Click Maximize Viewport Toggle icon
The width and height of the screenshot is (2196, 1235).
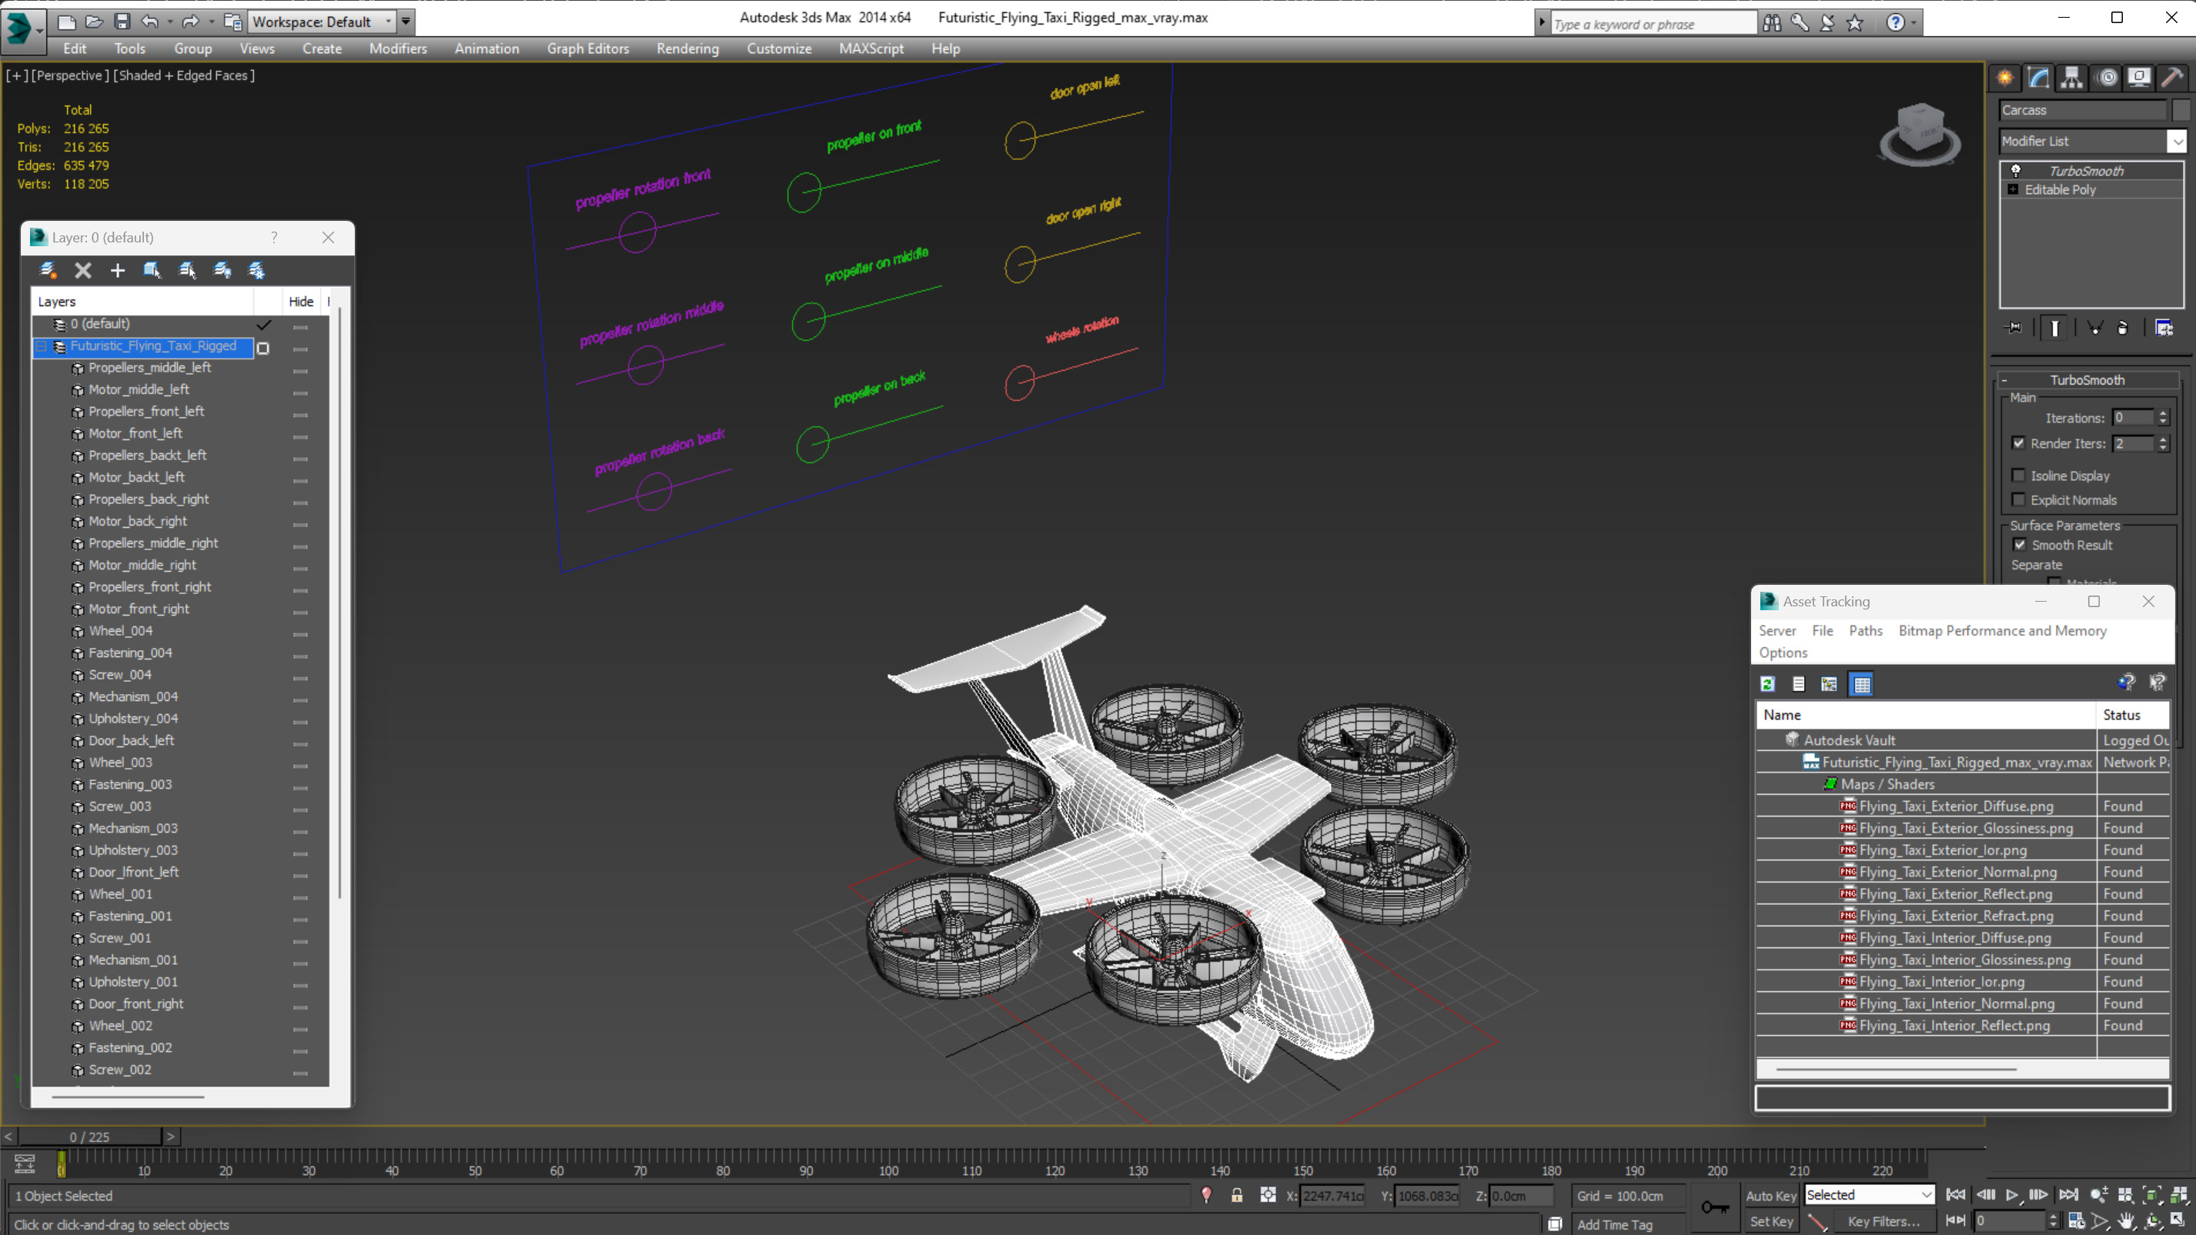[x=2179, y=1221]
